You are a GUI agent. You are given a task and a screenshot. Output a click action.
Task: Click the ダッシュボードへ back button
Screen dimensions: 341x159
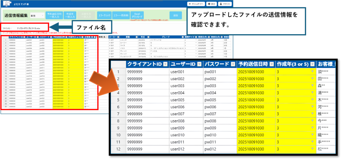[x=196, y=4]
